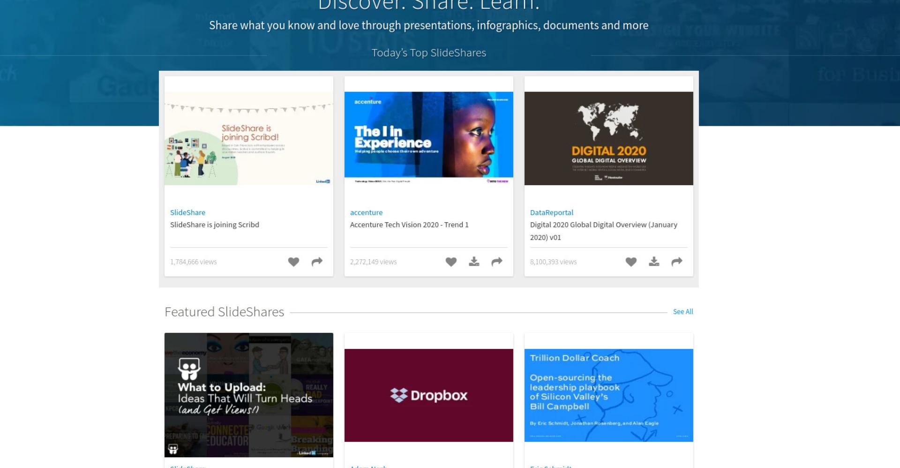Click the Today's Top SlideShares heading

(x=429, y=53)
